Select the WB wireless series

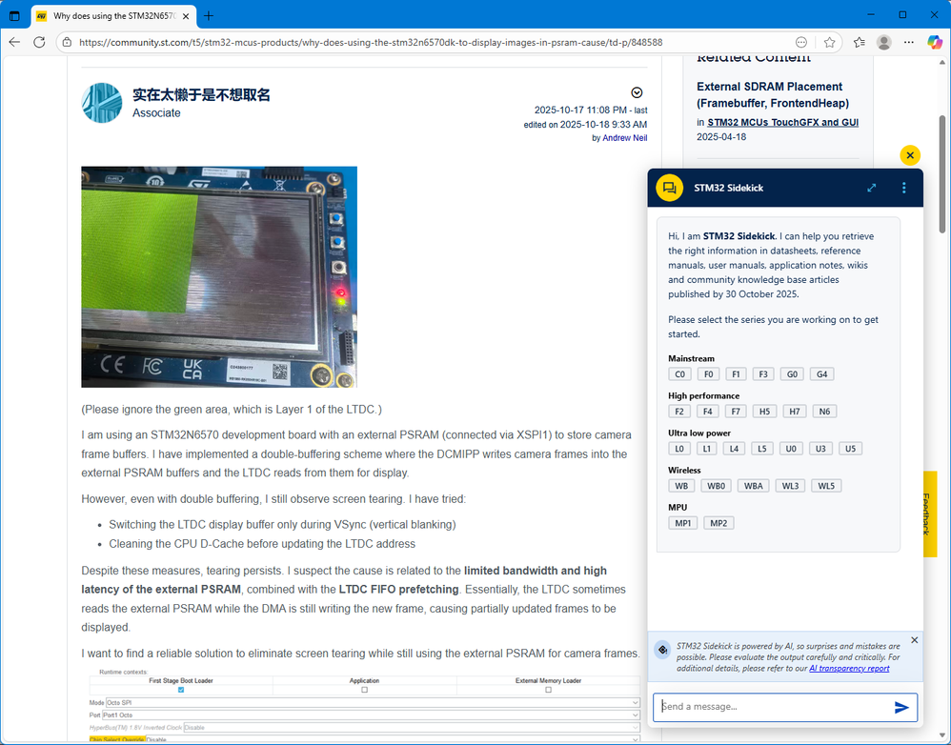pos(681,486)
